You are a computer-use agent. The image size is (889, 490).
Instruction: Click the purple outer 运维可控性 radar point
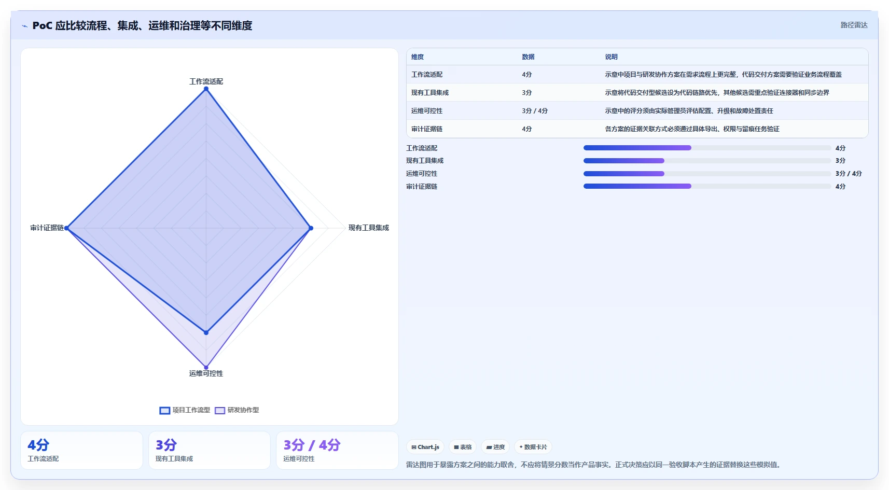[206, 368]
